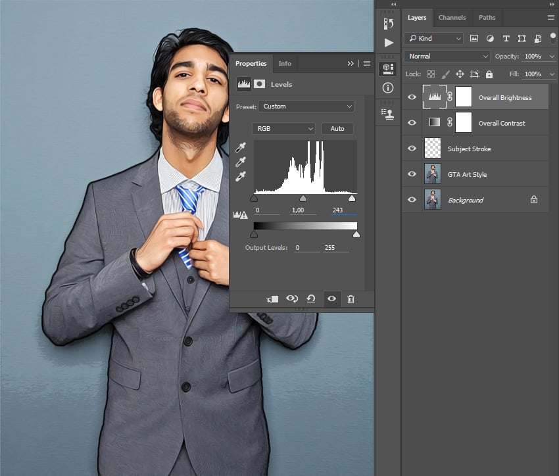Open the Info tab
This screenshot has height=476, width=559.
click(x=285, y=64)
